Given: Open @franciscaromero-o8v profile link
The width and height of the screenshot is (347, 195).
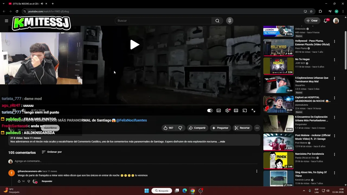Looking at the screenshot, I should coord(30,171).
